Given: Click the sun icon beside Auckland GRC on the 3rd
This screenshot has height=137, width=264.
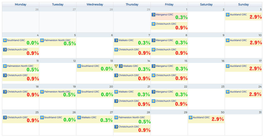Looking at the screenshot, I should [228, 15].
